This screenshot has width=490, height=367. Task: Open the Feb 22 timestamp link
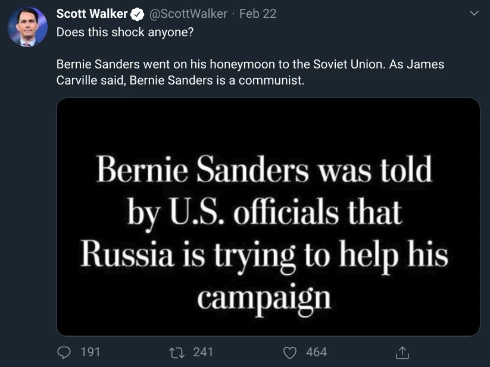(258, 14)
